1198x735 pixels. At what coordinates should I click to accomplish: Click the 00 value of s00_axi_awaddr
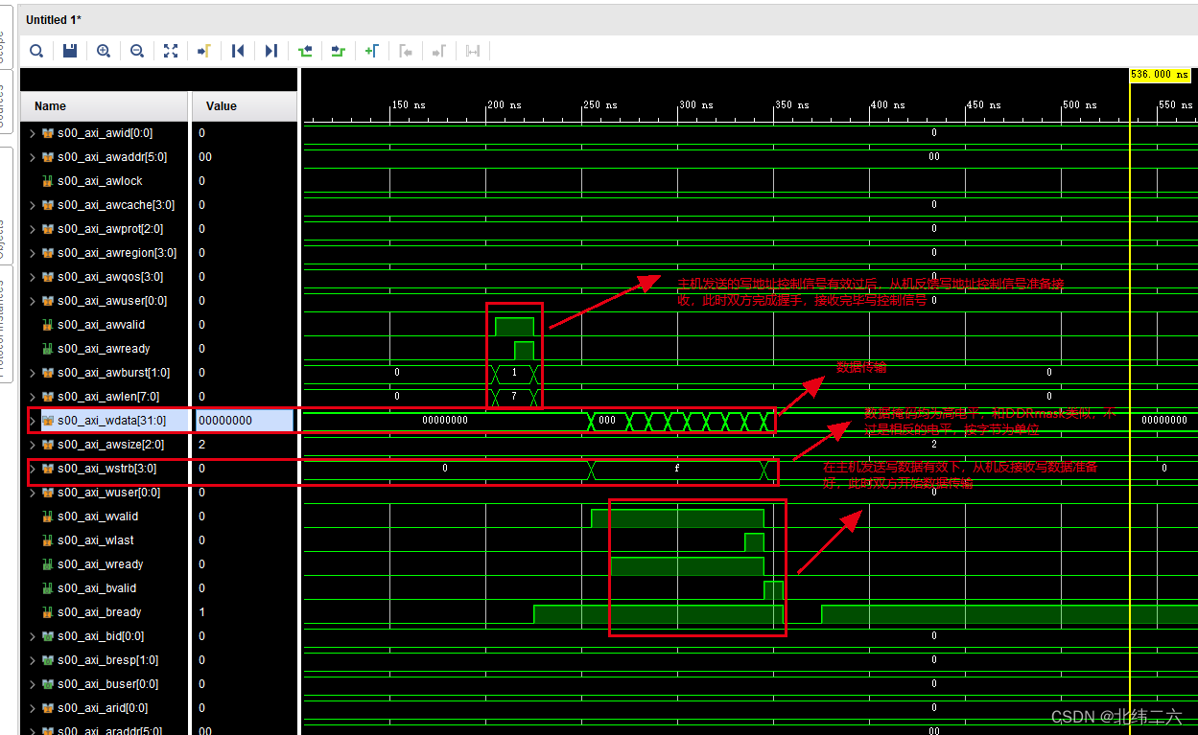tap(205, 157)
